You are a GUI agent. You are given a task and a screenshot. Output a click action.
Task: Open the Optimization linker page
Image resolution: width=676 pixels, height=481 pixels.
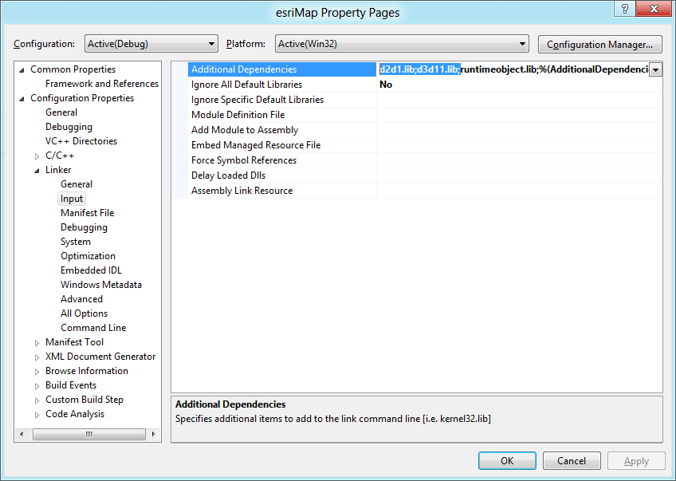(88, 256)
